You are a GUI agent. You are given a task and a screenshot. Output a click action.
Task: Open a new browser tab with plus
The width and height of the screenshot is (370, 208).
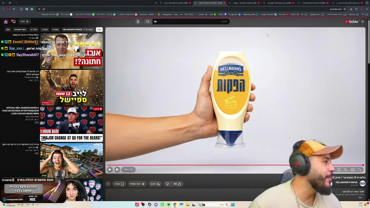point(156,3)
